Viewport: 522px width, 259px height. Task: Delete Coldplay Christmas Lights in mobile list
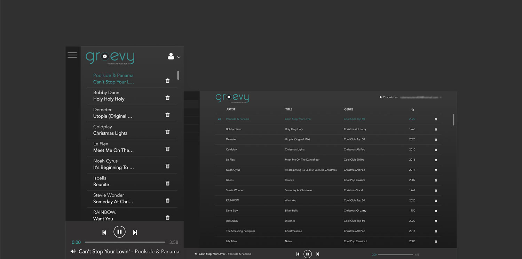click(167, 132)
